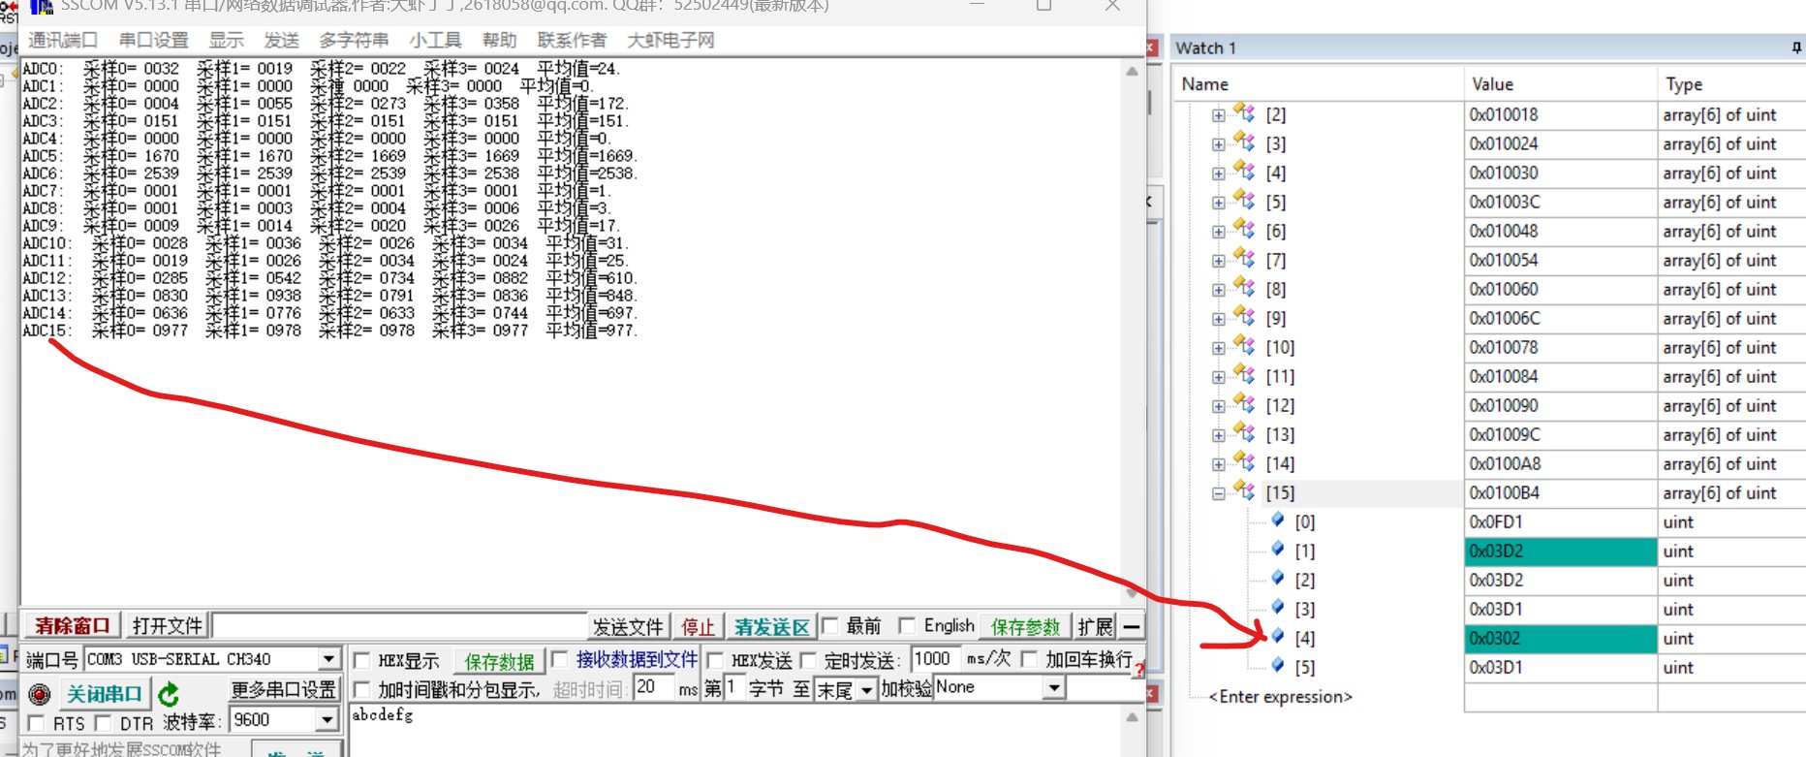Click the 关闭串口 button
This screenshot has height=757, width=1806.
[104, 694]
